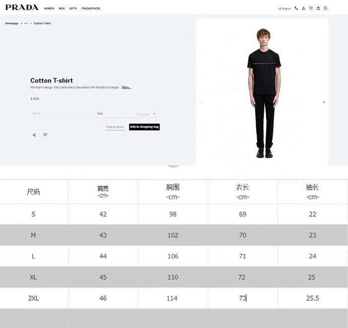Click the search magnifier icon
The height and width of the screenshot is (328, 348).
[x=325, y=8]
